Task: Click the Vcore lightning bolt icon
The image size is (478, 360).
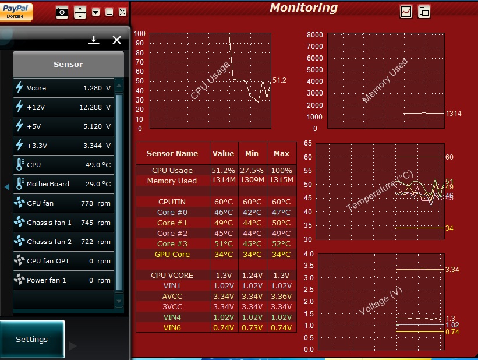Action: pyautogui.click(x=20, y=88)
